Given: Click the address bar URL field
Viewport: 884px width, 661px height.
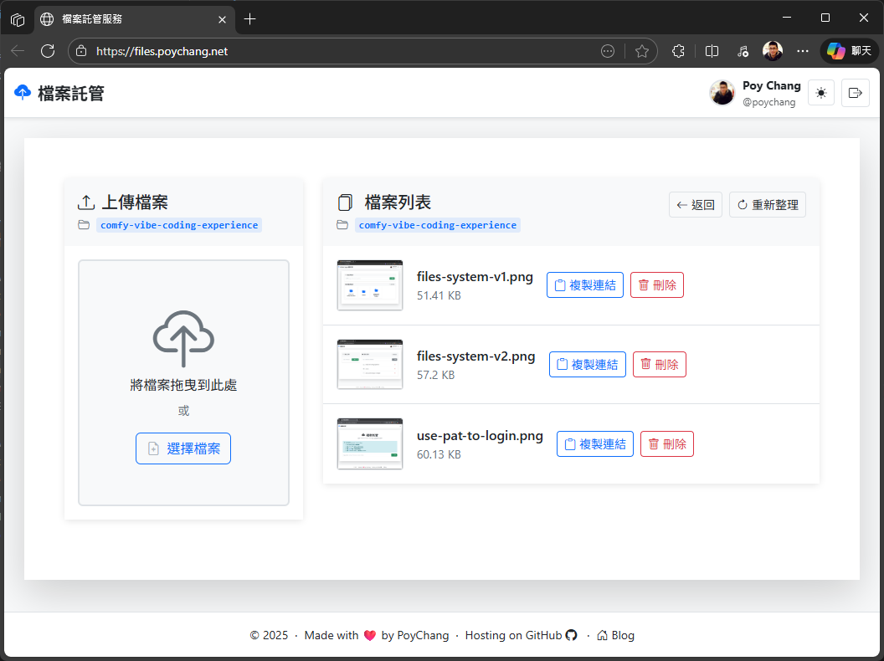Looking at the screenshot, I should [335, 51].
